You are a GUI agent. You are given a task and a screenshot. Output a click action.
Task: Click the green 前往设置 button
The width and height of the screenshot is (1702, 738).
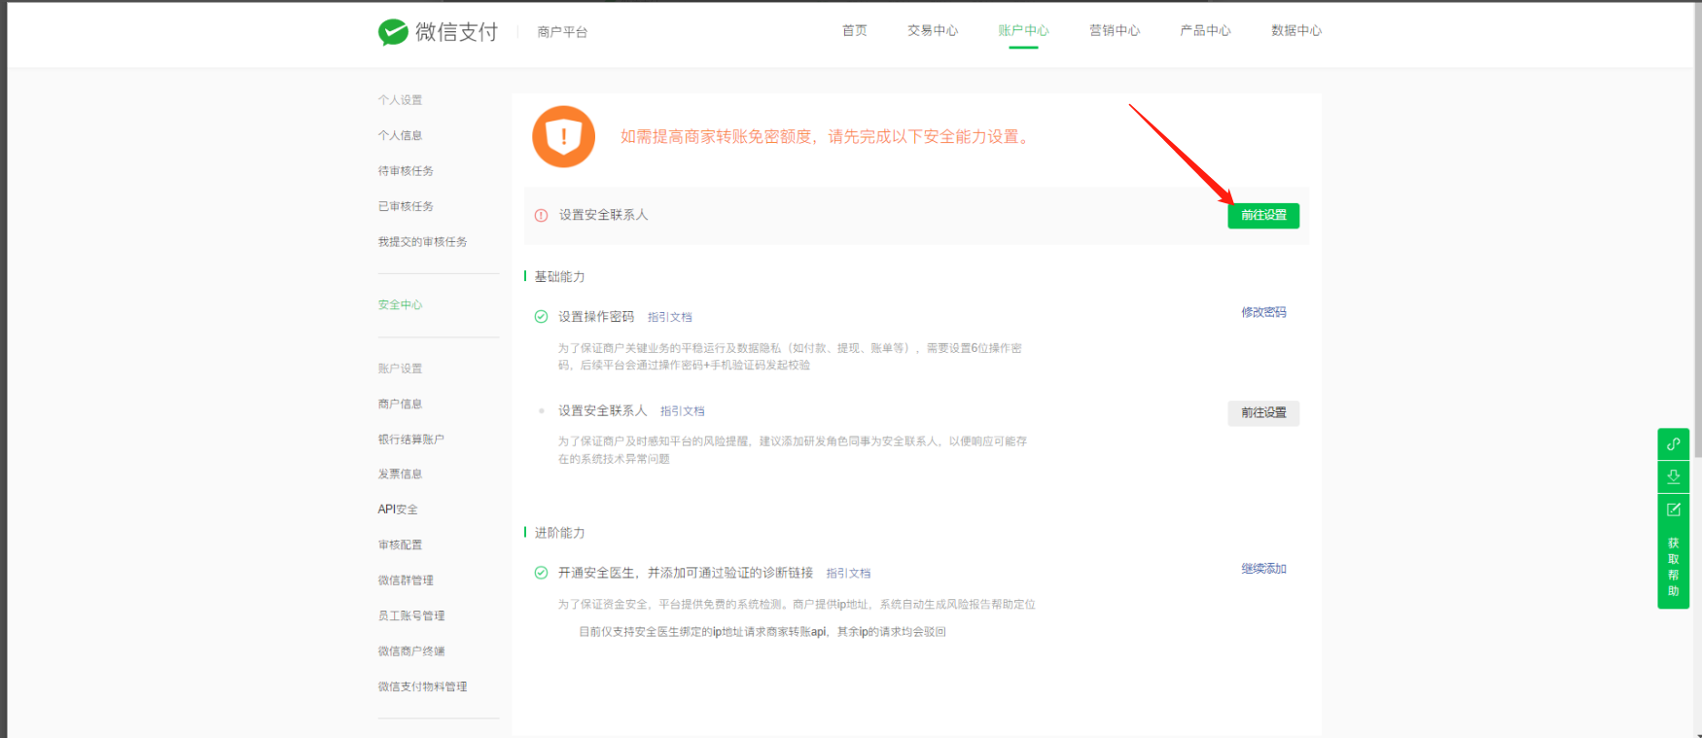(x=1262, y=216)
